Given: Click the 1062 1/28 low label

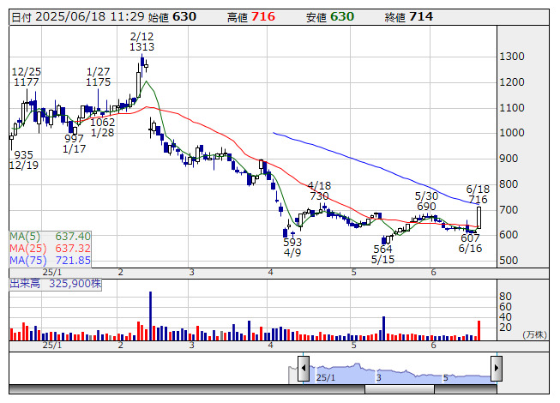Looking at the screenshot, I should tap(103, 128).
